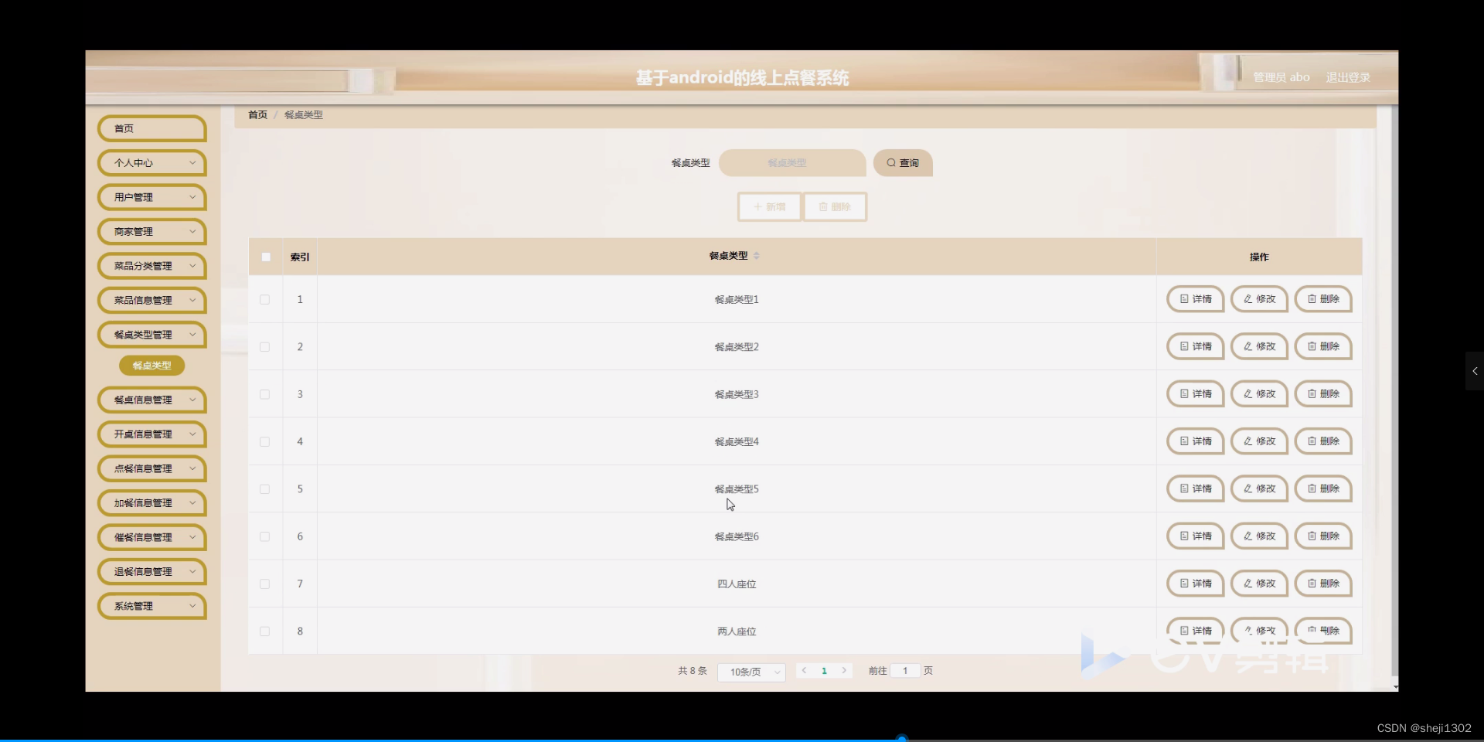Viewport: 1484px width, 742px height.
Task: Click the plus icon on the 新增 button
Action: (x=758, y=206)
